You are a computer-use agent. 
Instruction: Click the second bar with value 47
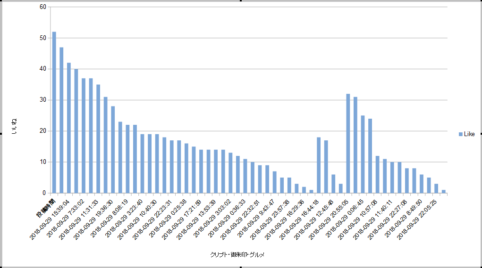point(61,120)
